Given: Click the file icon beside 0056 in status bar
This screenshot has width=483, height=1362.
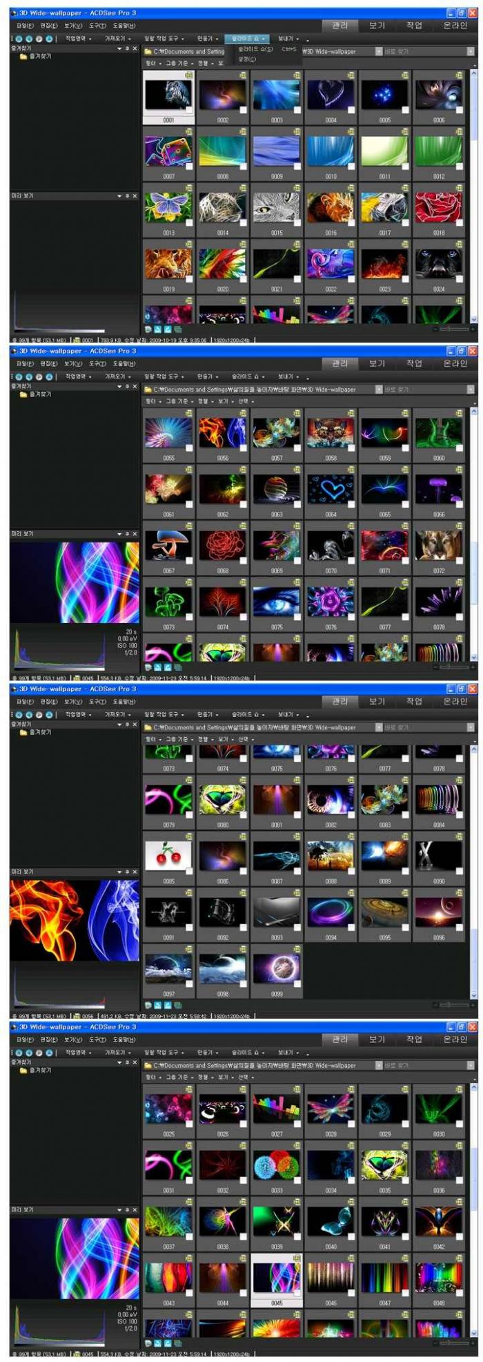Looking at the screenshot, I should [x=77, y=1016].
